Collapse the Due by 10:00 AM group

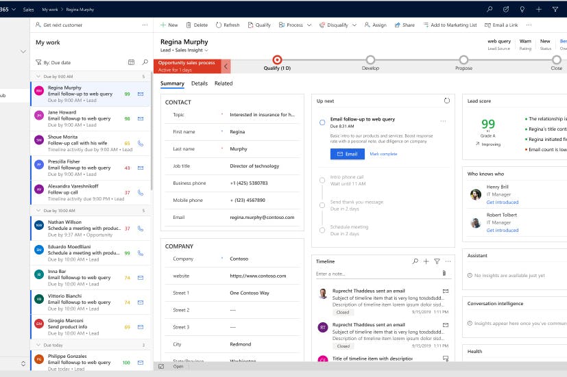(x=38, y=210)
